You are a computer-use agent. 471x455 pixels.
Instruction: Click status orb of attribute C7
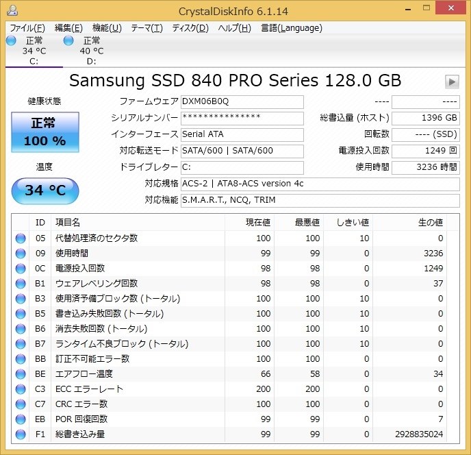[x=21, y=404]
